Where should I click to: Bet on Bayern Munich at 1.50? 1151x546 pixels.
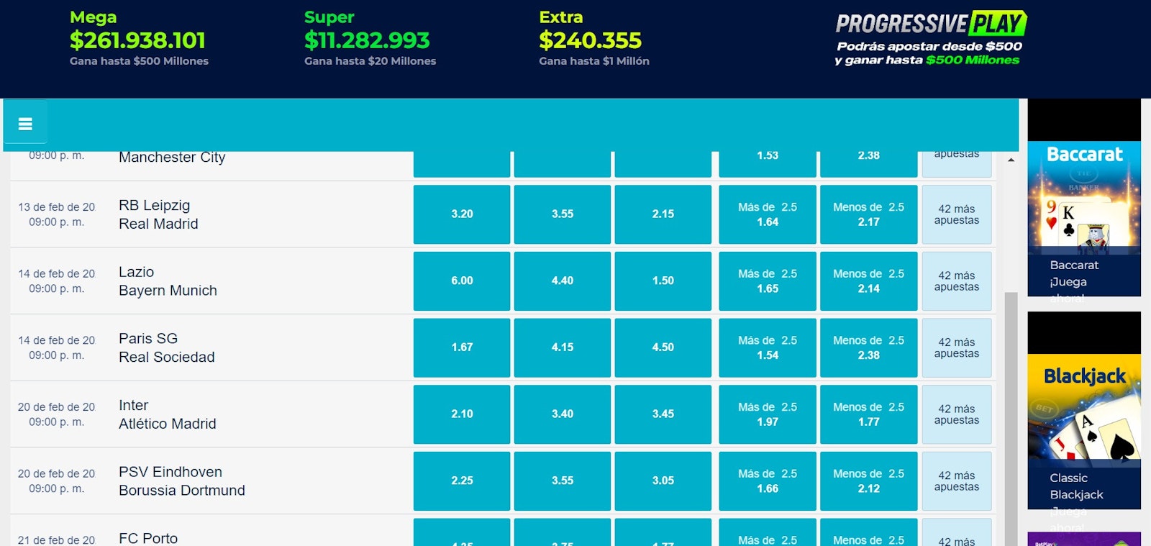point(663,281)
